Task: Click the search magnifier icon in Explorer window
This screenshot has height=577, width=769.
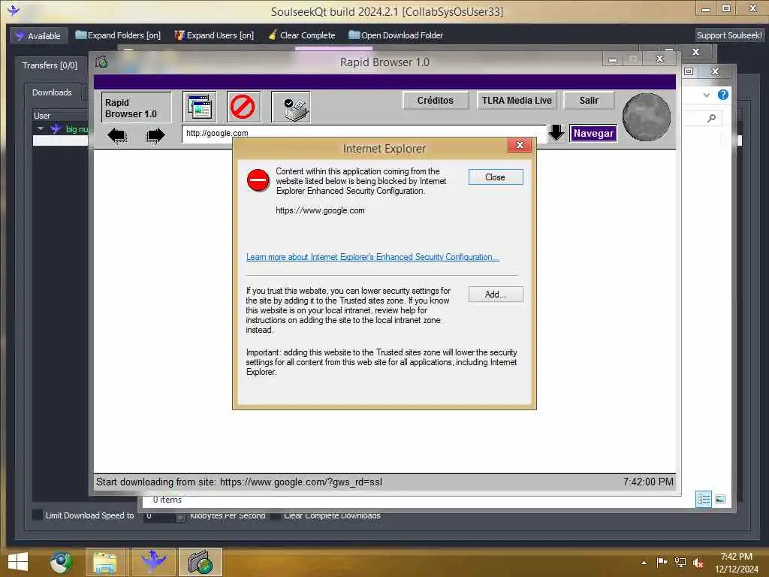Action: tap(712, 118)
